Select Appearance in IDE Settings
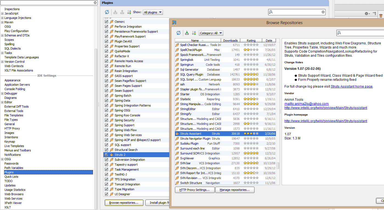Viewport: 384px width, 210px height. [12, 80]
